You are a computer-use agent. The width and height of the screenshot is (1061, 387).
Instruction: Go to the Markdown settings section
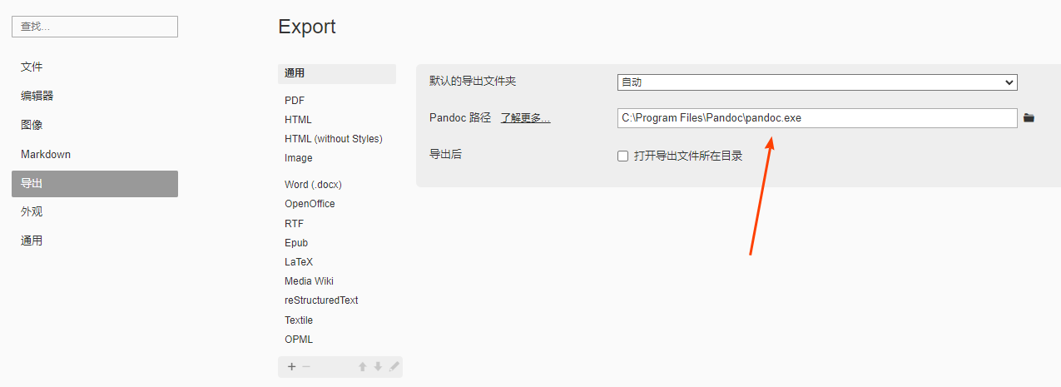[x=46, y=154]
